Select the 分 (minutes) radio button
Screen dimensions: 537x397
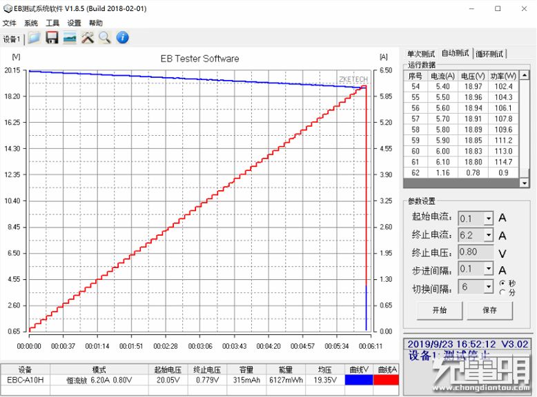pos(502,292)
